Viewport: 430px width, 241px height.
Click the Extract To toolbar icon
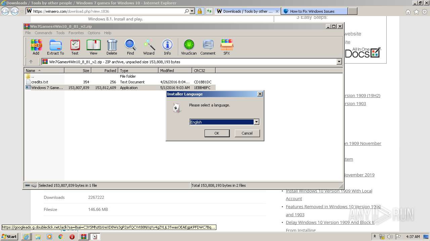click(55, 47)
